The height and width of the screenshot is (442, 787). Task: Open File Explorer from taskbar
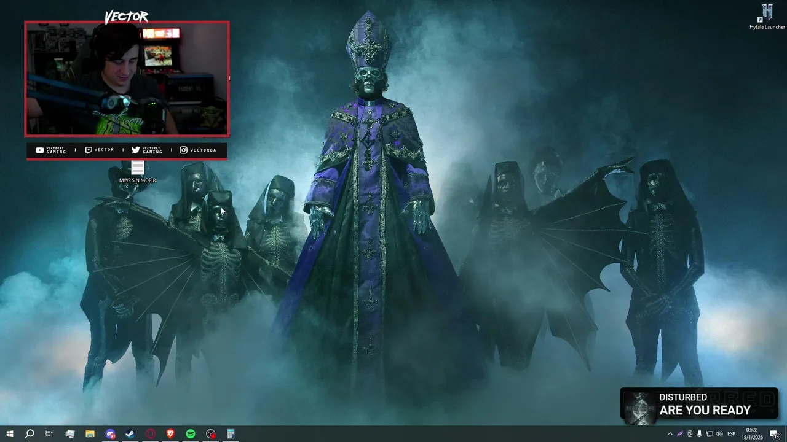tap(90, 434)
